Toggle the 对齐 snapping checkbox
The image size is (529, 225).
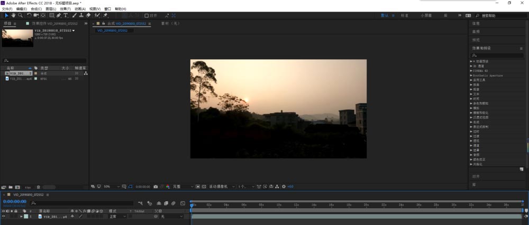click(147, 16)
